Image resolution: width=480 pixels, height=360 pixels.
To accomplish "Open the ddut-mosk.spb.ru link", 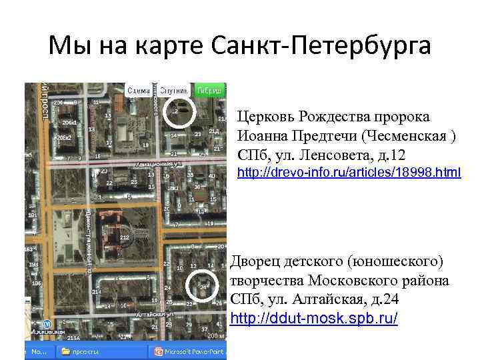I will [314, 318].
